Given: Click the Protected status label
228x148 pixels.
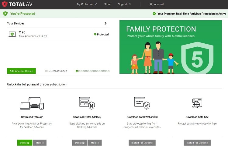Looking at the screenshot, I should [x=103, y=34].
